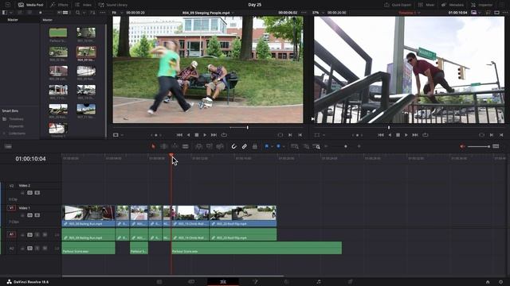
Task: Play source viewer in reverse
Action: click(x=188, y=135)
